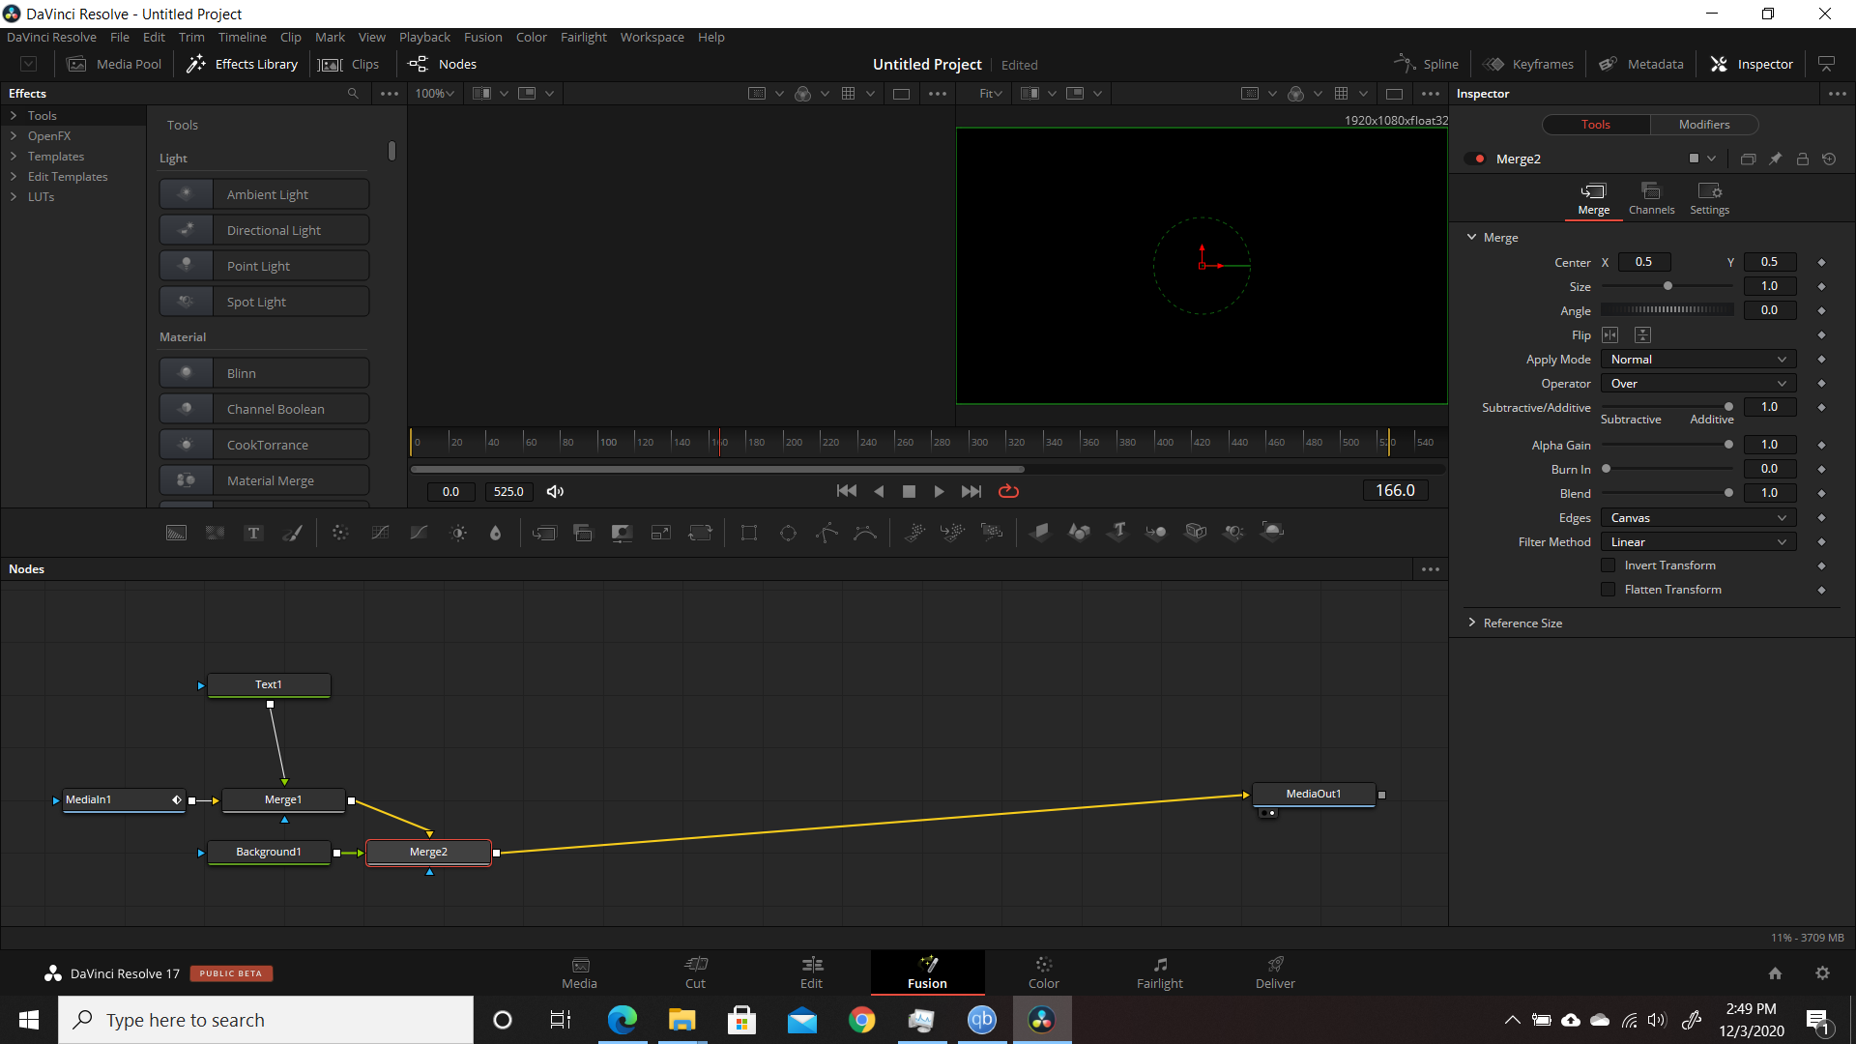Add a Resize tool from the toolbar

tap(660, 533)
